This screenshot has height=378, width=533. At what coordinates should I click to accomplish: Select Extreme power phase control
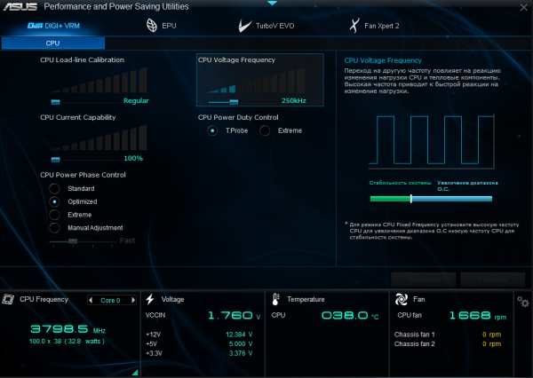(x=54, y=215)
